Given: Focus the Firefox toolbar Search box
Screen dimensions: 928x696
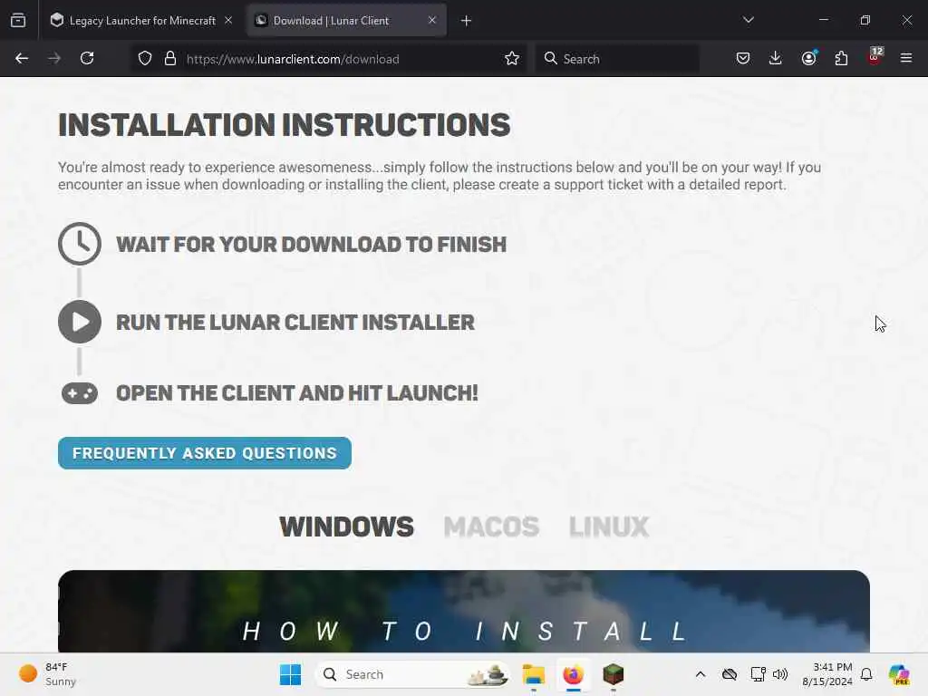Looking at the screenshot, I should pos(617,59).
